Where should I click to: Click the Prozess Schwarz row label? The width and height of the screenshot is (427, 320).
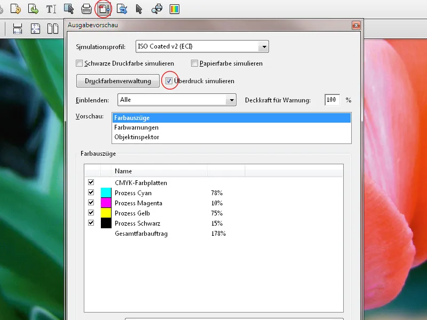point(138,223)
